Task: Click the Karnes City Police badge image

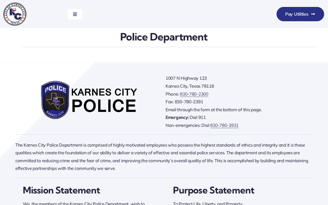Action: click(x=89, y=100)
